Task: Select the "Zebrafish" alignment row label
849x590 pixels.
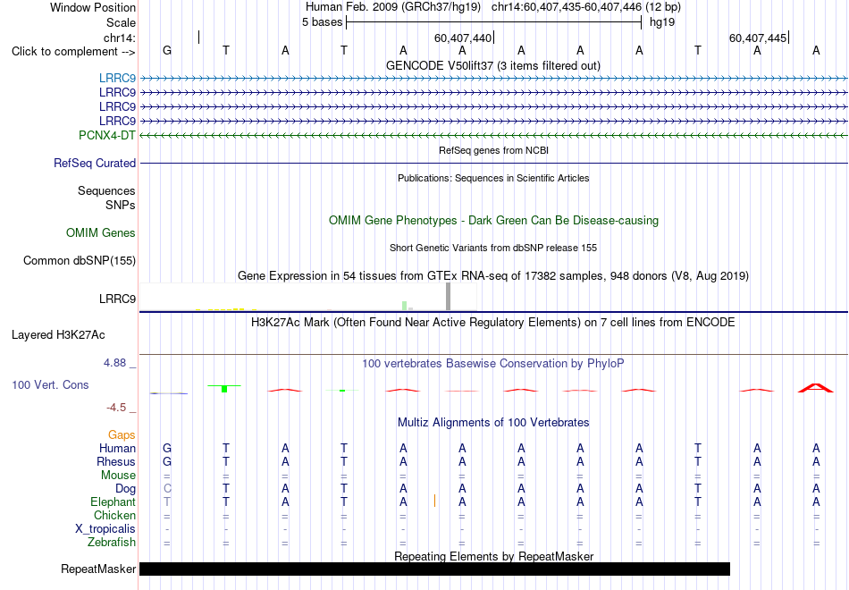Action: pos(112,543)
